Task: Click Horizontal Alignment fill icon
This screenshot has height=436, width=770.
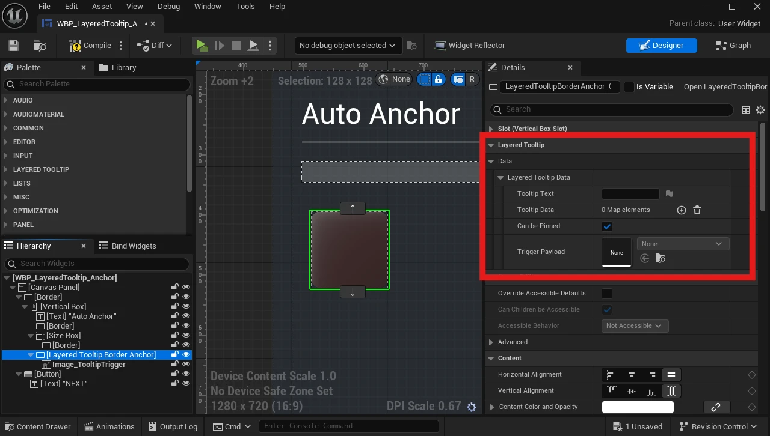Action: pyautogui.click(x=671, y=375)
